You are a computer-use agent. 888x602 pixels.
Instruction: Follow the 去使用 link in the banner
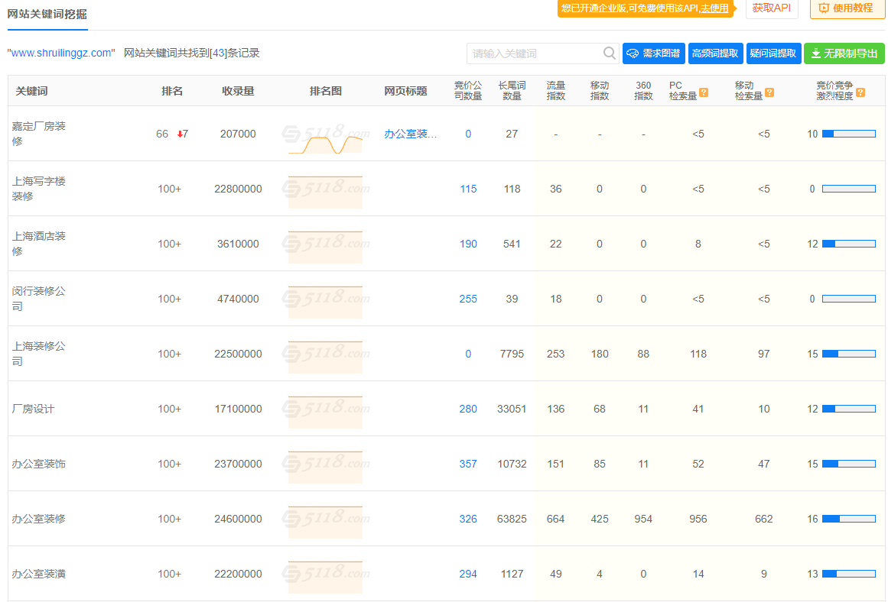pyautogui.click(x=714, y=8)
